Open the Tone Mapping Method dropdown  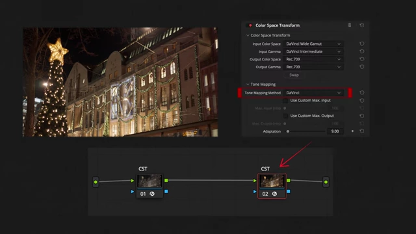313,93
